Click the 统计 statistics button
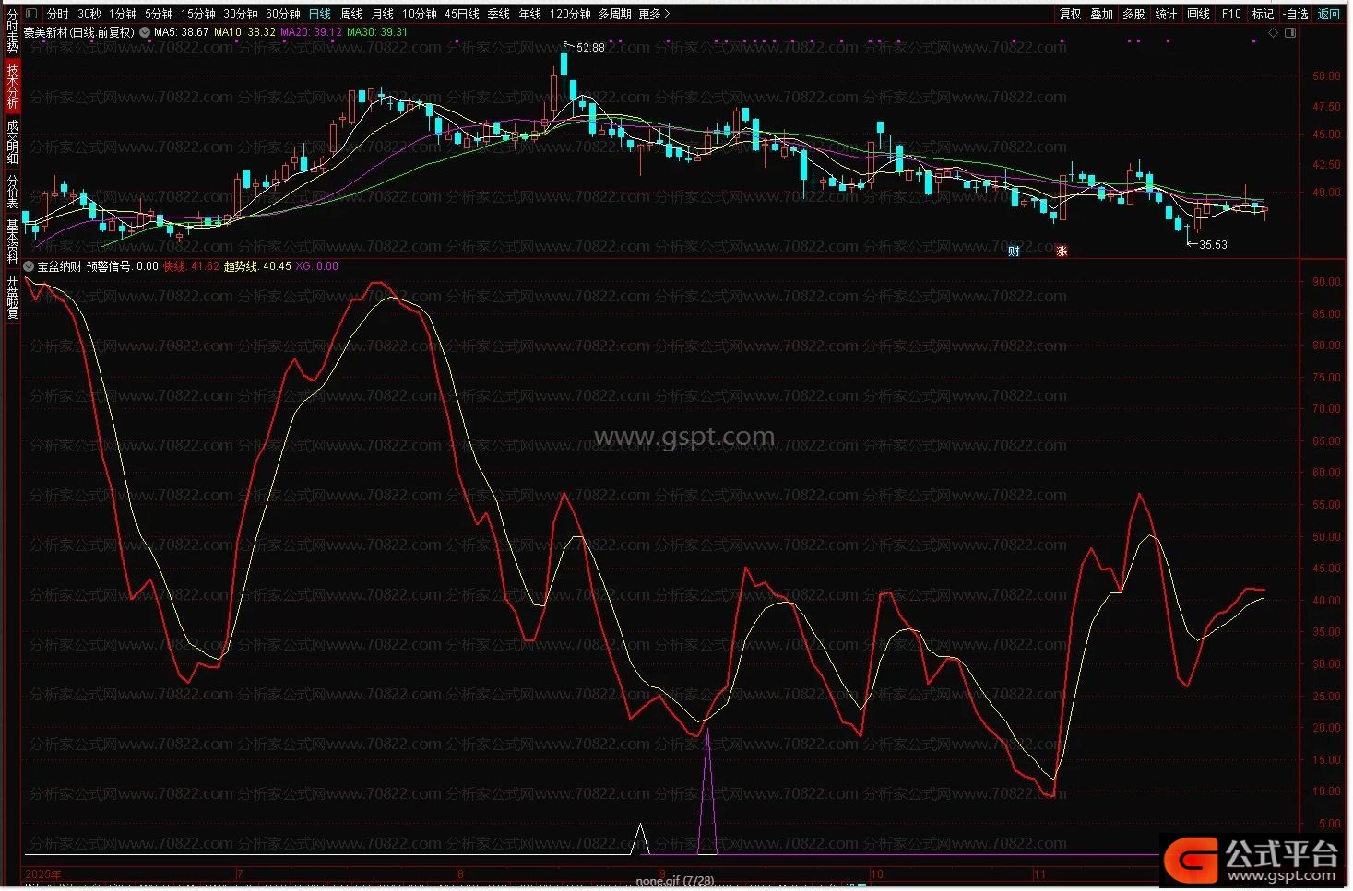This screenshot has height=891, width=1353. 1166,14
